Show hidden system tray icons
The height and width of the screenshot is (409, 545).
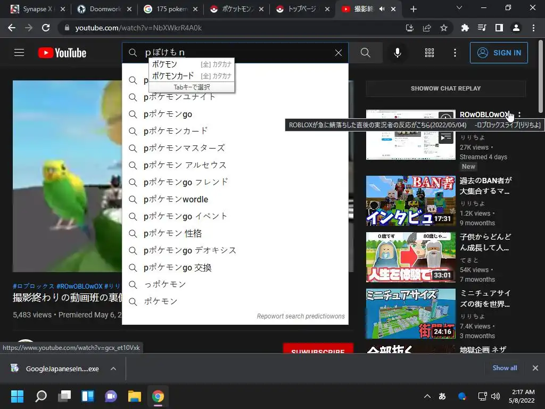coord(427,396)
